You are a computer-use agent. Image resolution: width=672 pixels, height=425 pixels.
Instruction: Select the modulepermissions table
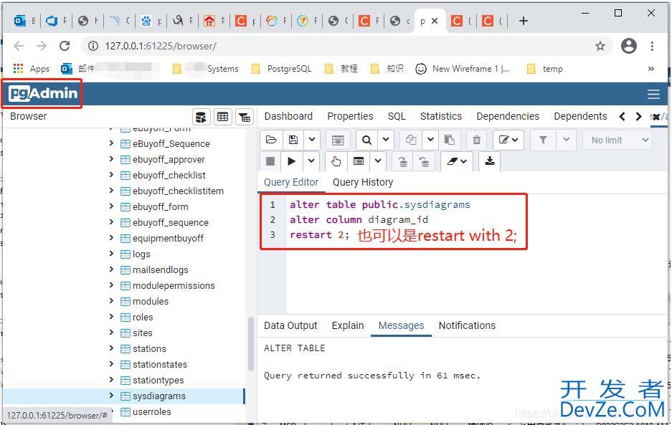174,286
